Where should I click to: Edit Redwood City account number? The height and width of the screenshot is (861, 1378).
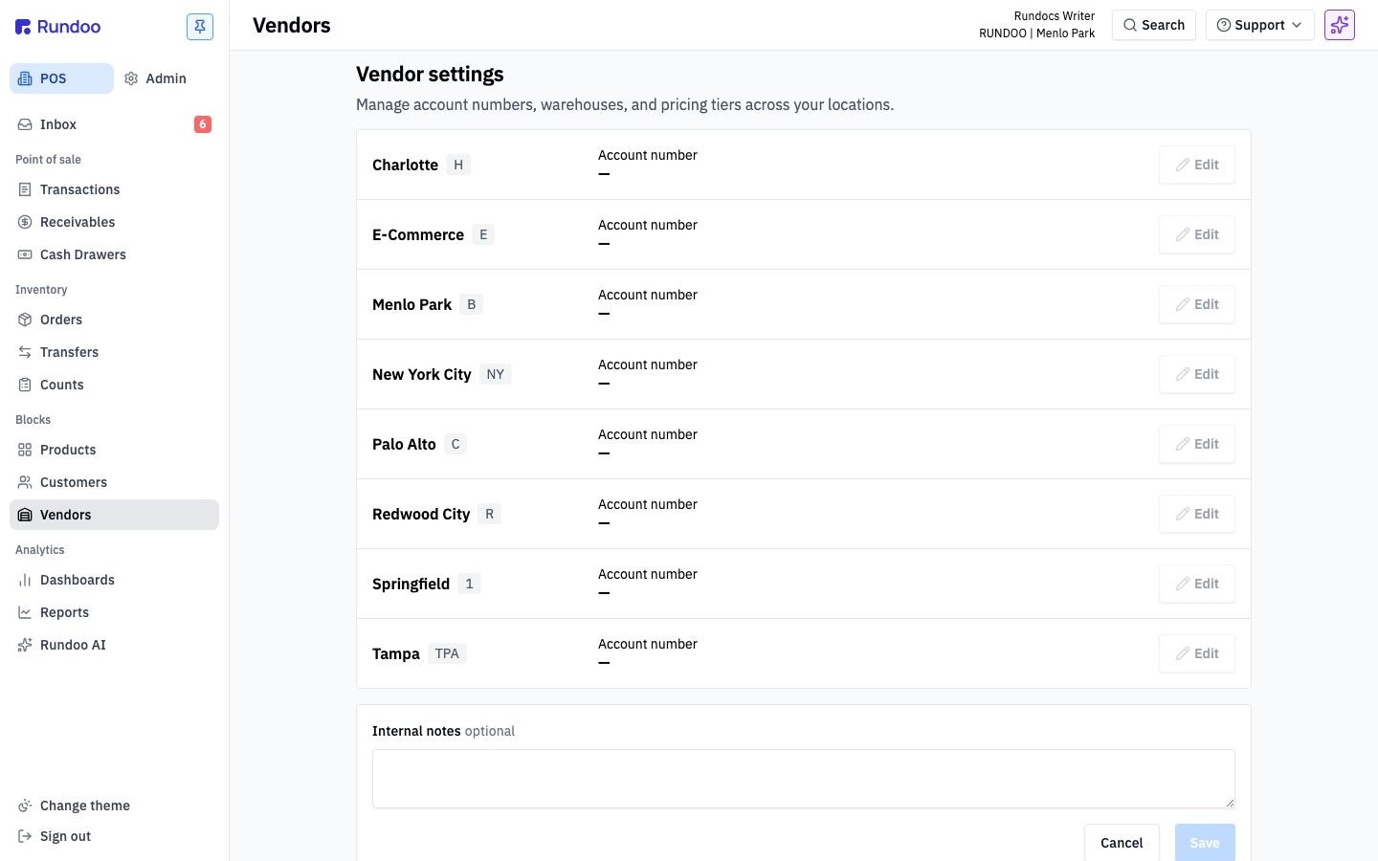(1196, 514)
